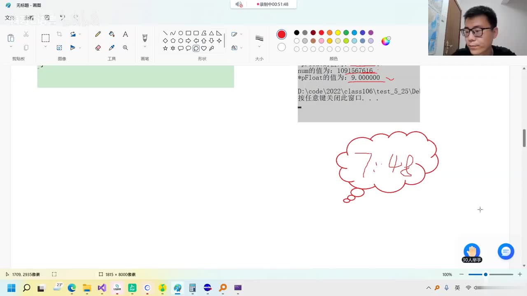The height and width of the screenshot is (296, 527).
Task: Choose the curve shape
Action: tap(173, 33)
